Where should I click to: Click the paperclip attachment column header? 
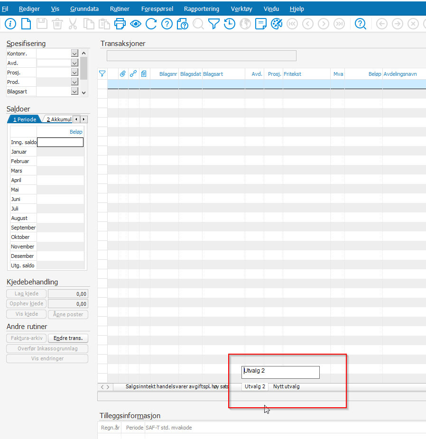(x=123, y=74)
